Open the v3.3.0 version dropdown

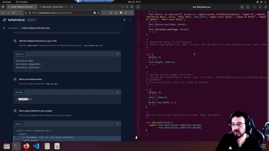[32, 20]
